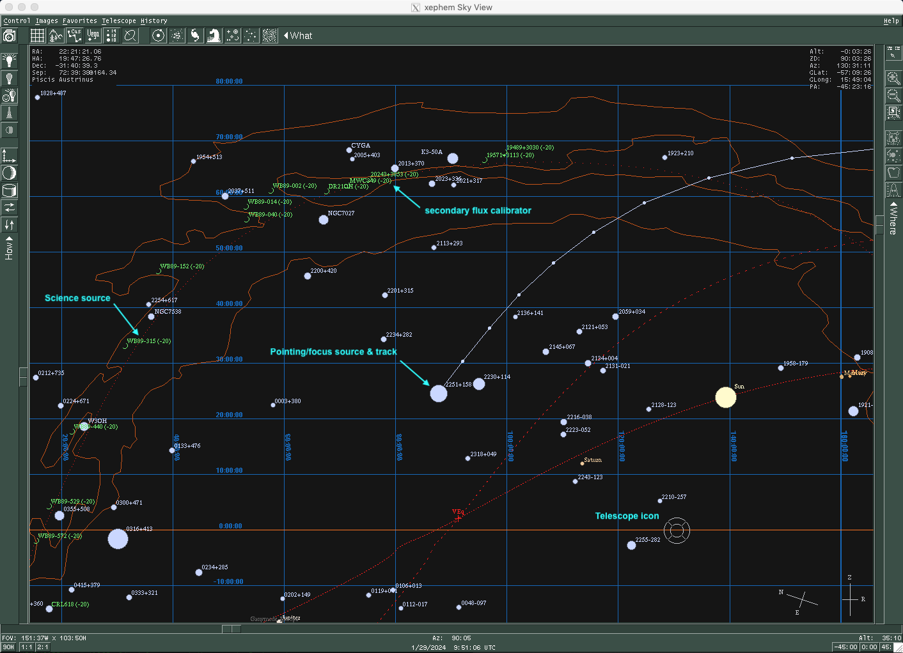Open the Images menu
The width and height of the screenshot is (903, 653).
[47, 21]
